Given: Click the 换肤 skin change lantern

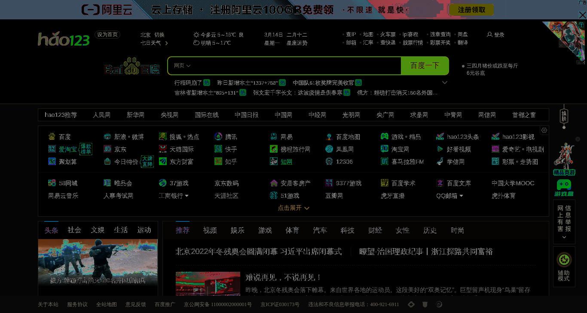Looking at the screenshot, I should [564, 117].
